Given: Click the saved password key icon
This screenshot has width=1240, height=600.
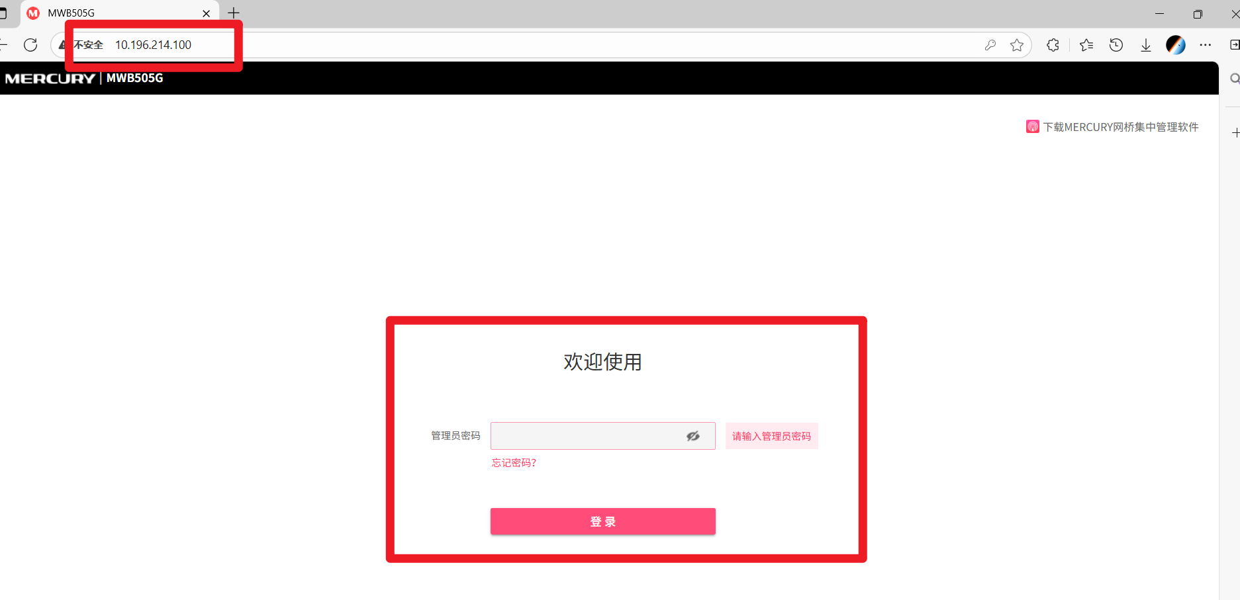Looking at the screenshot, I should [990, 45].
